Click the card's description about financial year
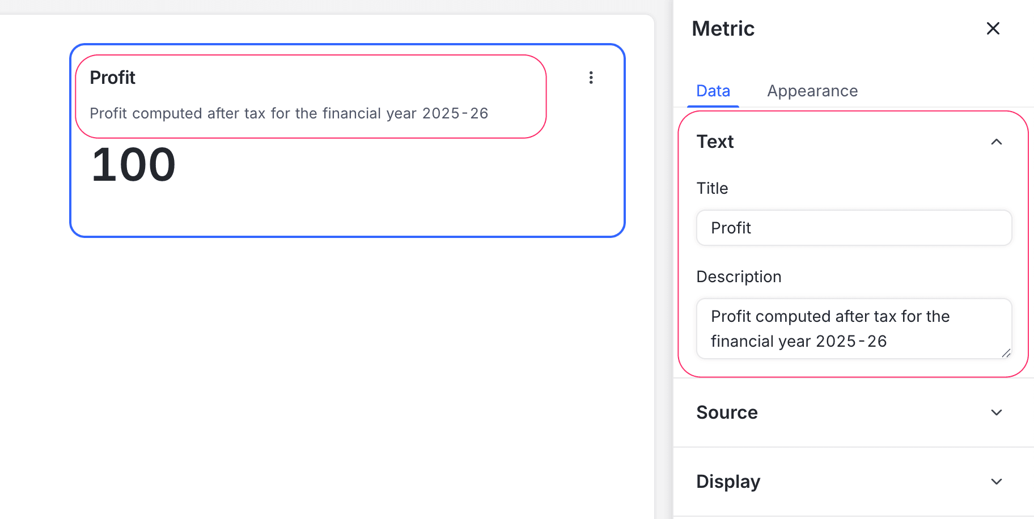 coord(289,113)
